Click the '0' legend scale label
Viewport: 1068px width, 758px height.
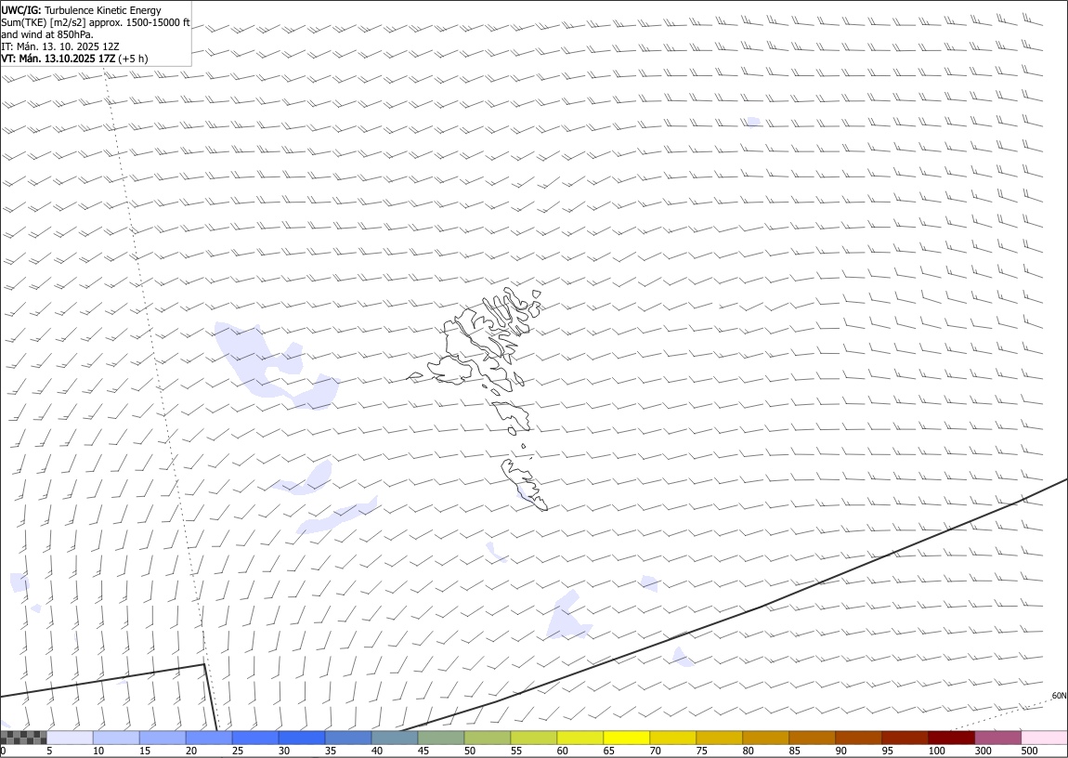coord(3,751)
